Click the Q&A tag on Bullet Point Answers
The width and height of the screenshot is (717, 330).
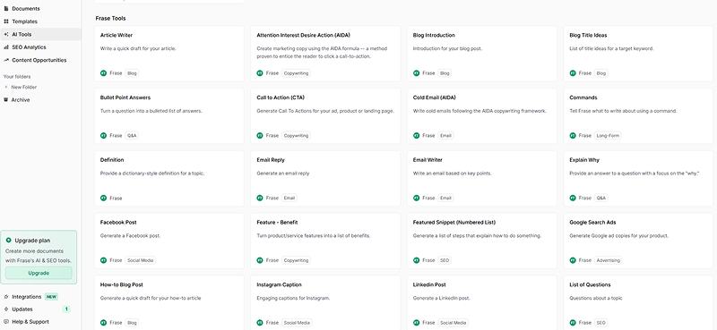tap(132, 136)
